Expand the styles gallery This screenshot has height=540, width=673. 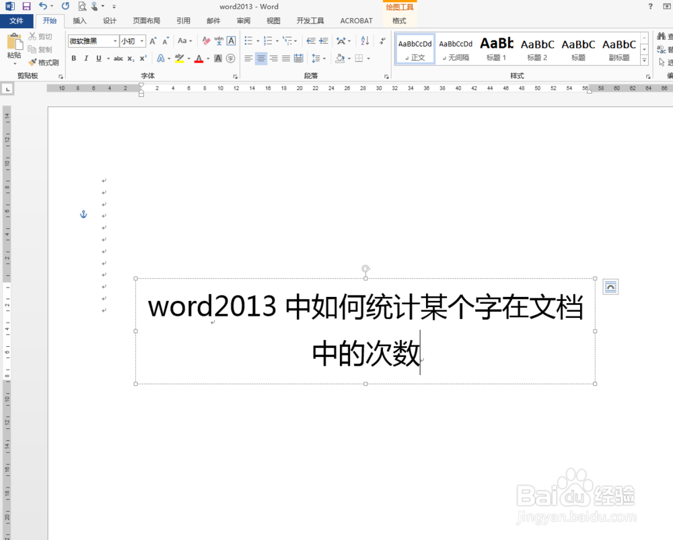644,61
